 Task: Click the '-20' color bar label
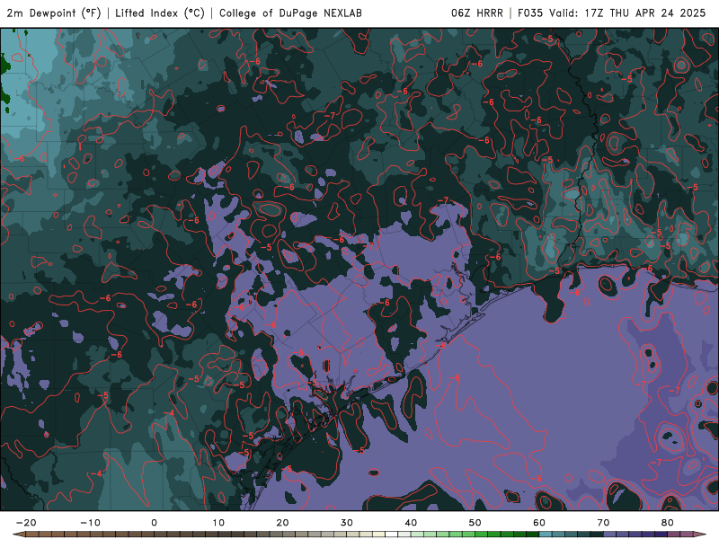(x=26, y=523)
